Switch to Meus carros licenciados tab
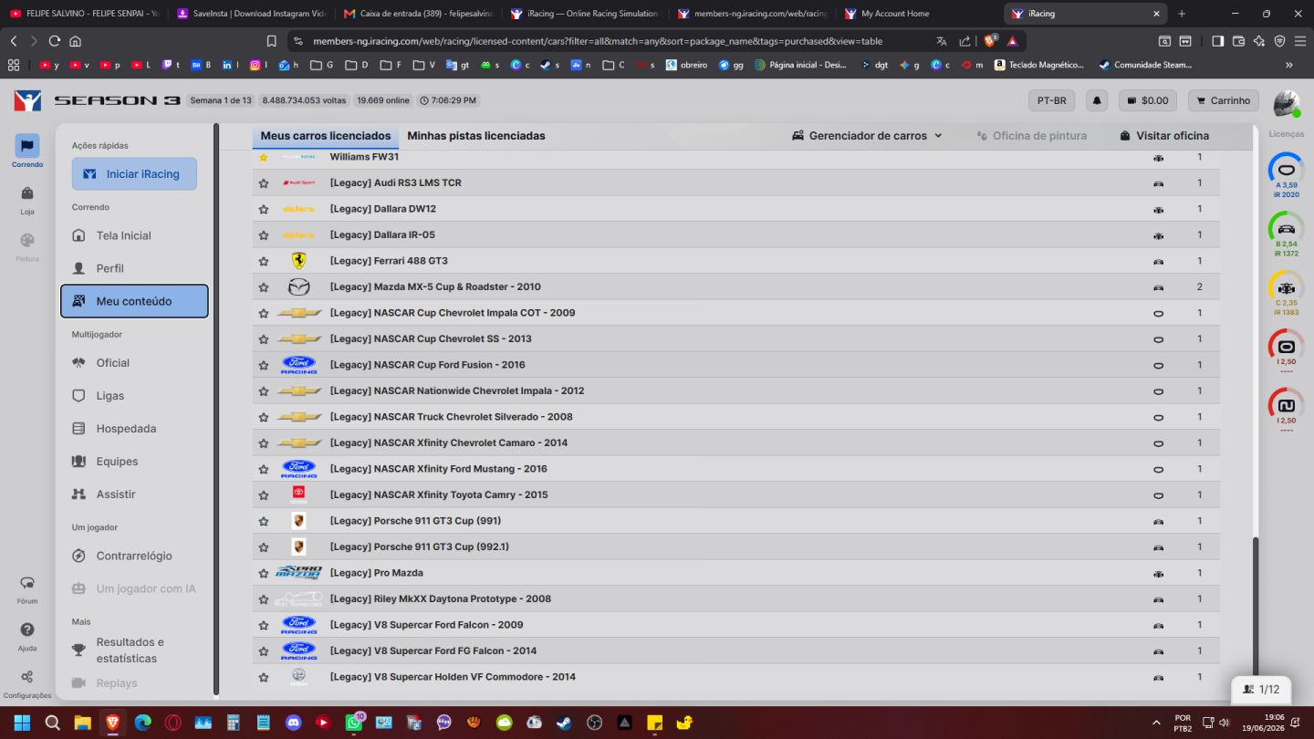Screen dimensions: 1314x739 (x=326, y=136)
